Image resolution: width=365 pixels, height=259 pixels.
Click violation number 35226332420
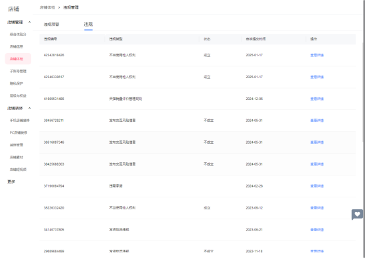(54, 208)
